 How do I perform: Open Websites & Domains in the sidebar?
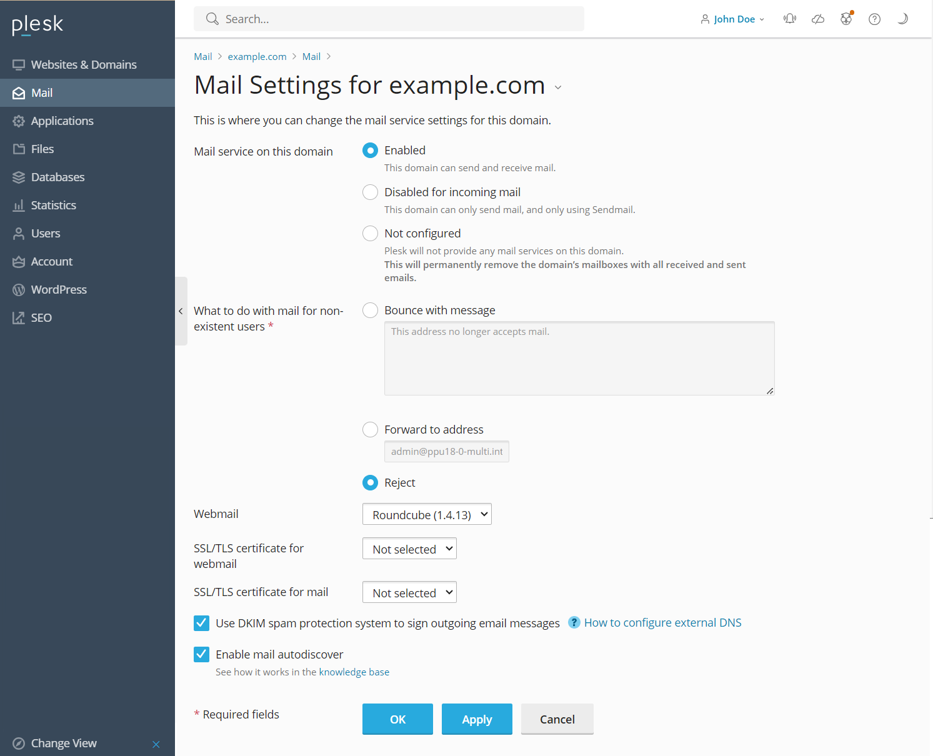(x=84, y=65)
